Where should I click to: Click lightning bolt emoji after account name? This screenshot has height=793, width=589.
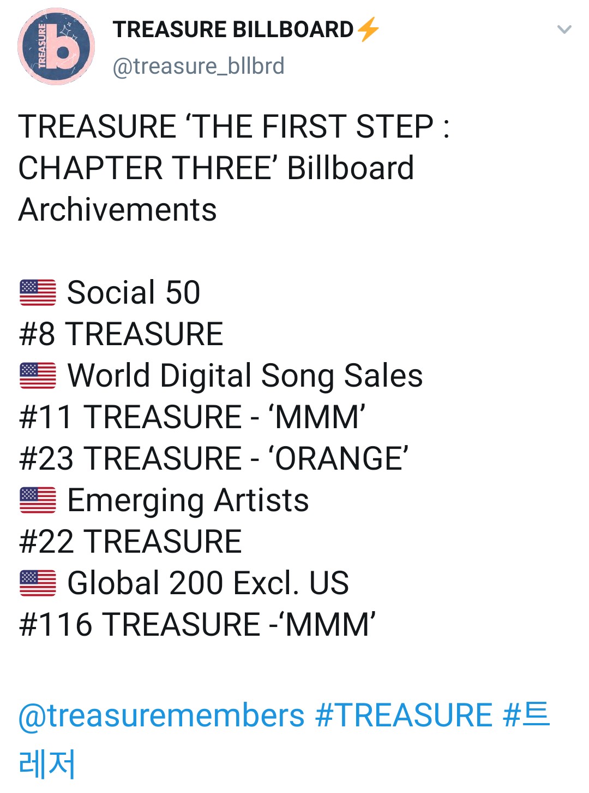(x=369, y=29)
